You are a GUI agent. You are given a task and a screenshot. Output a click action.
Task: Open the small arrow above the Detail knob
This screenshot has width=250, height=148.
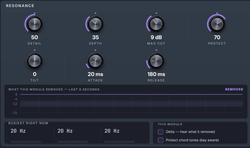pos(35,13)
